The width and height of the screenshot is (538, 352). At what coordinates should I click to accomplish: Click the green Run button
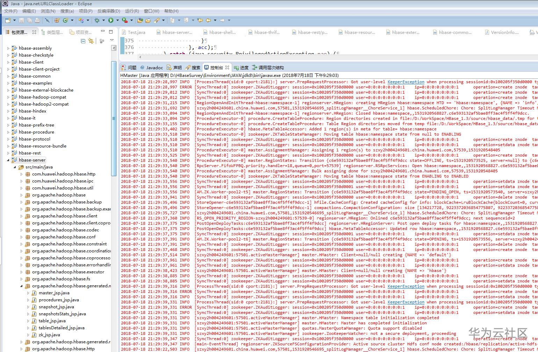pos(111,21)
